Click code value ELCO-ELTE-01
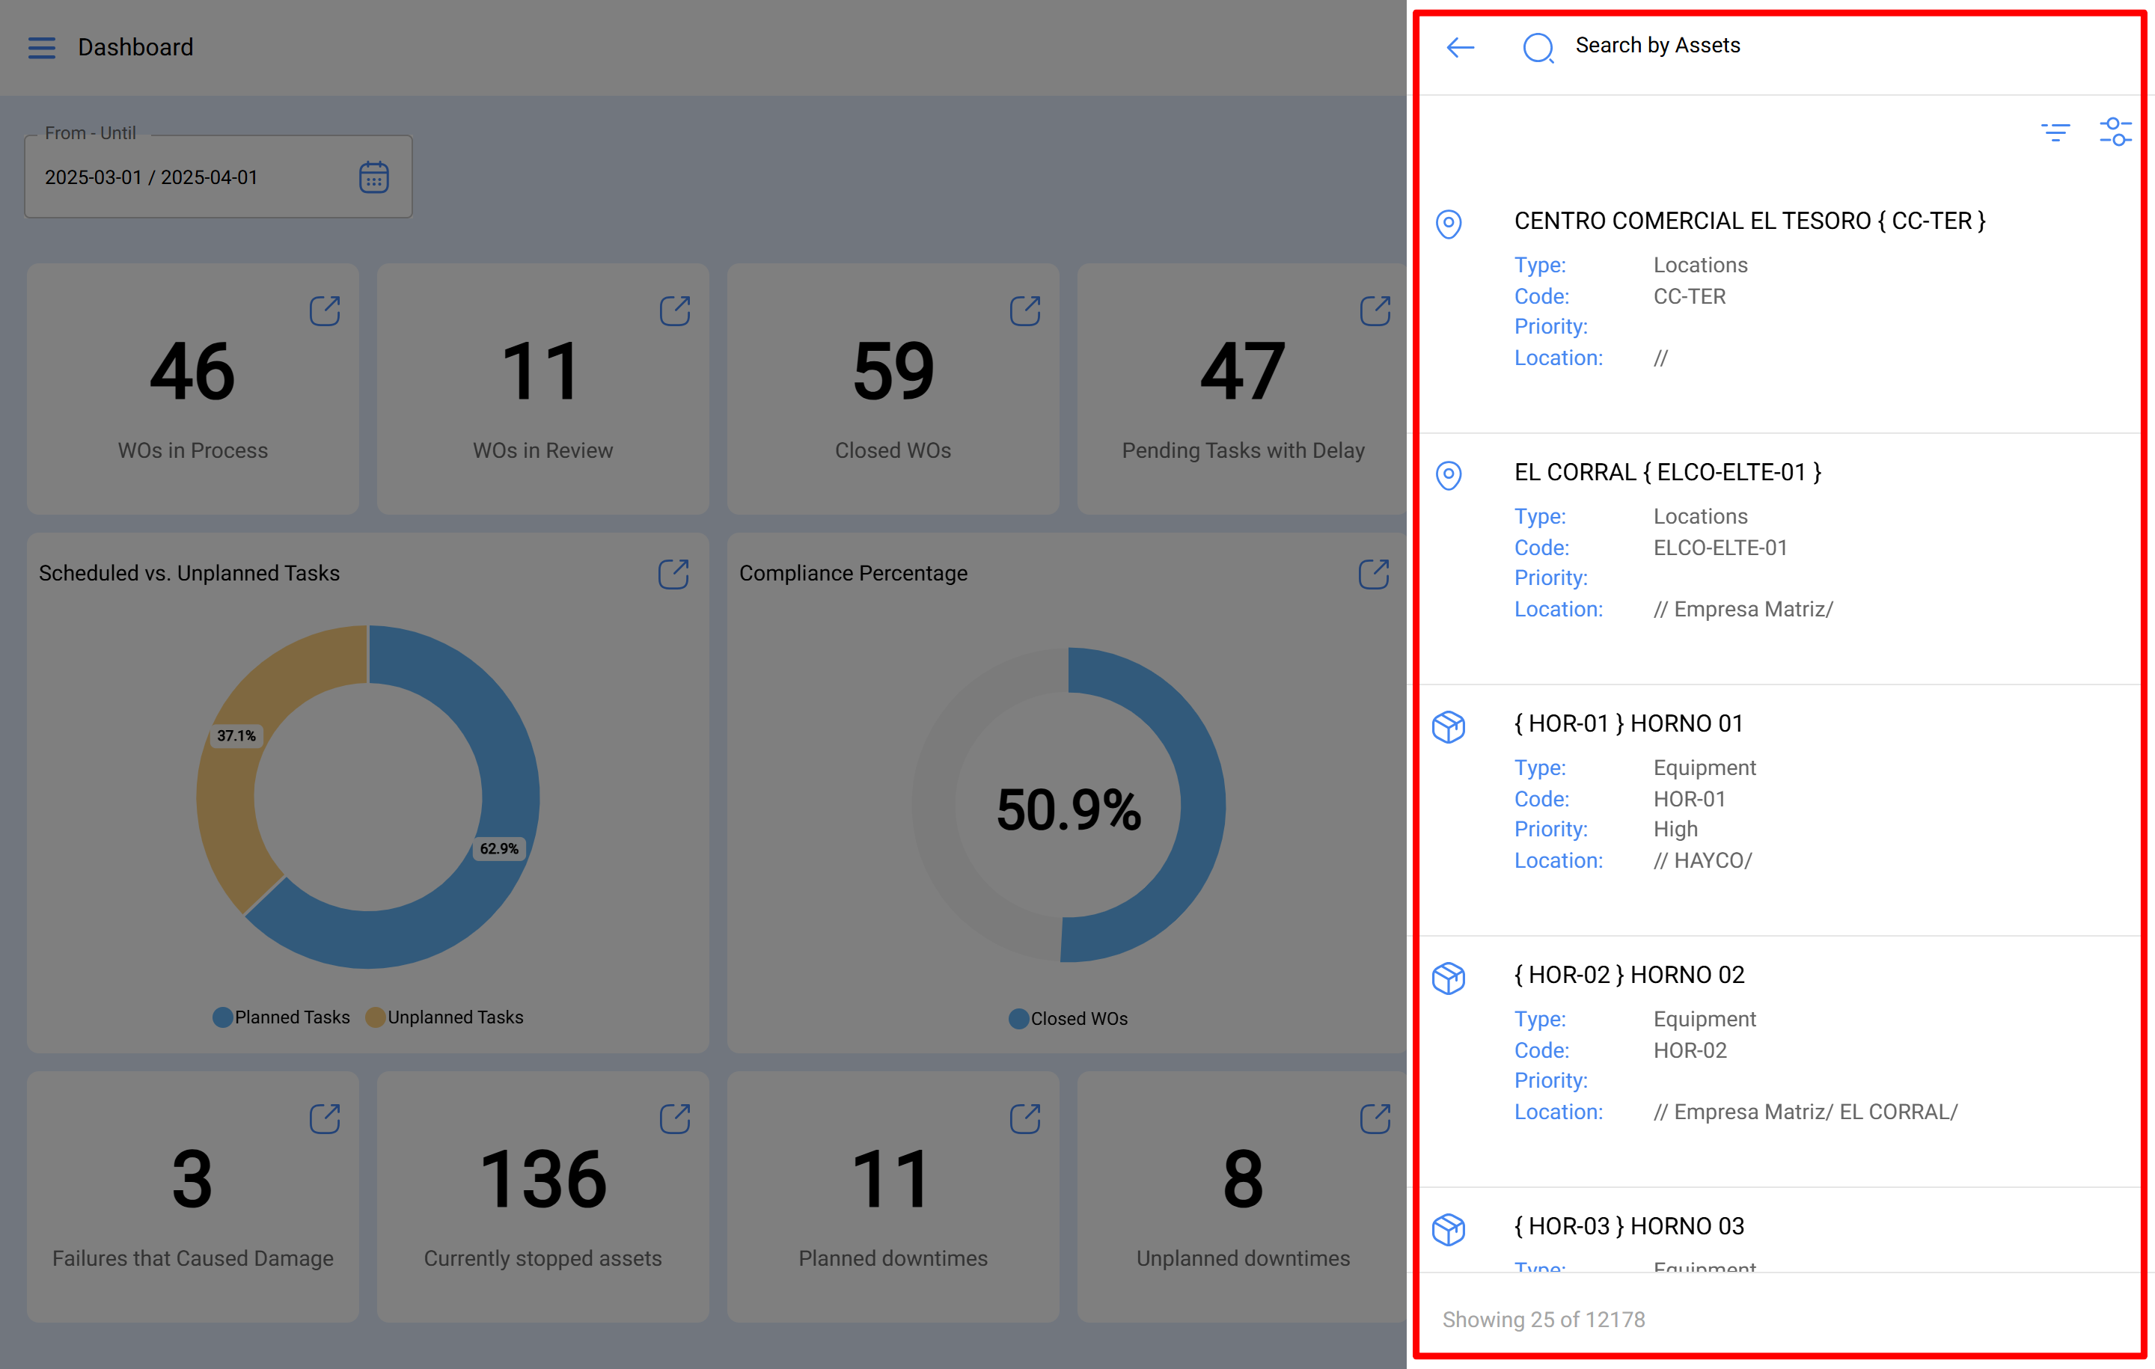Viewport: 2155px width, 1369px height. click(1720, 548)
